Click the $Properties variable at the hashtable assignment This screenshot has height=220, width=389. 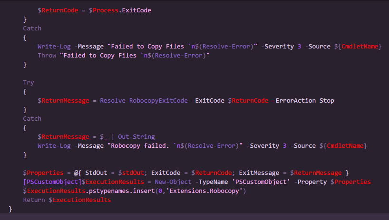(x=43, y=173)
